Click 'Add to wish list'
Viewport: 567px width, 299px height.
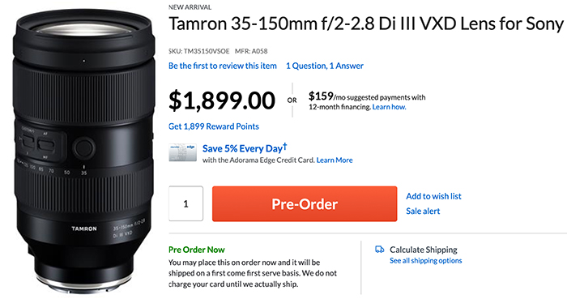click(x=433, y=196)
